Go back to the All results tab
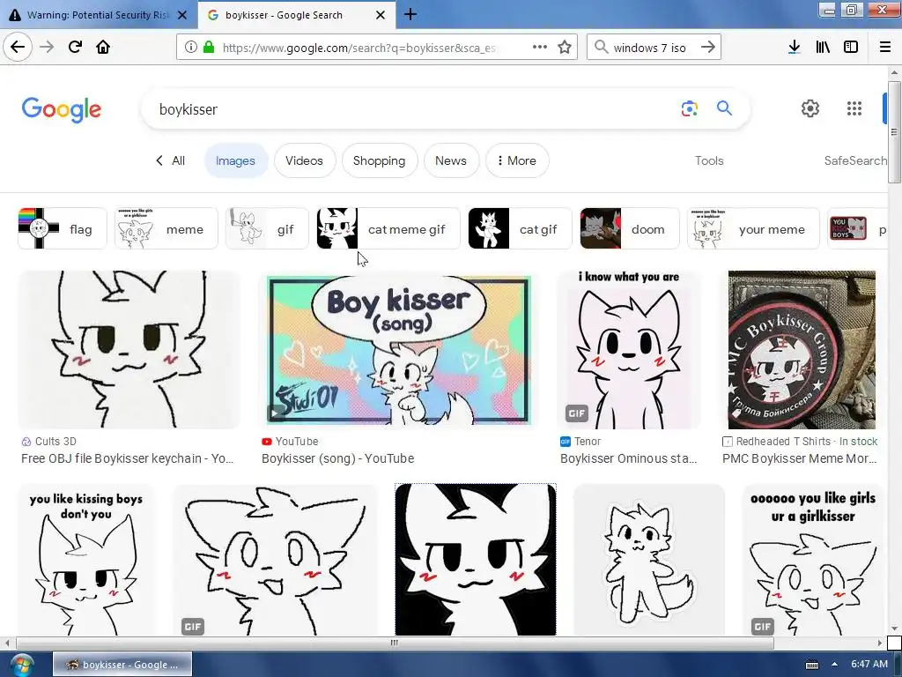The height and width of the screenshot is (677, 902). tap(171, 160)
